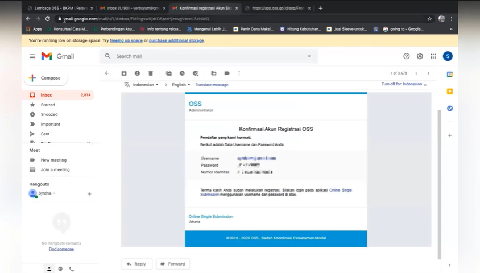Dismiss the turn off for Indonesian option
Viewport: 480px width, 273px height.
(x=425, y=85)
